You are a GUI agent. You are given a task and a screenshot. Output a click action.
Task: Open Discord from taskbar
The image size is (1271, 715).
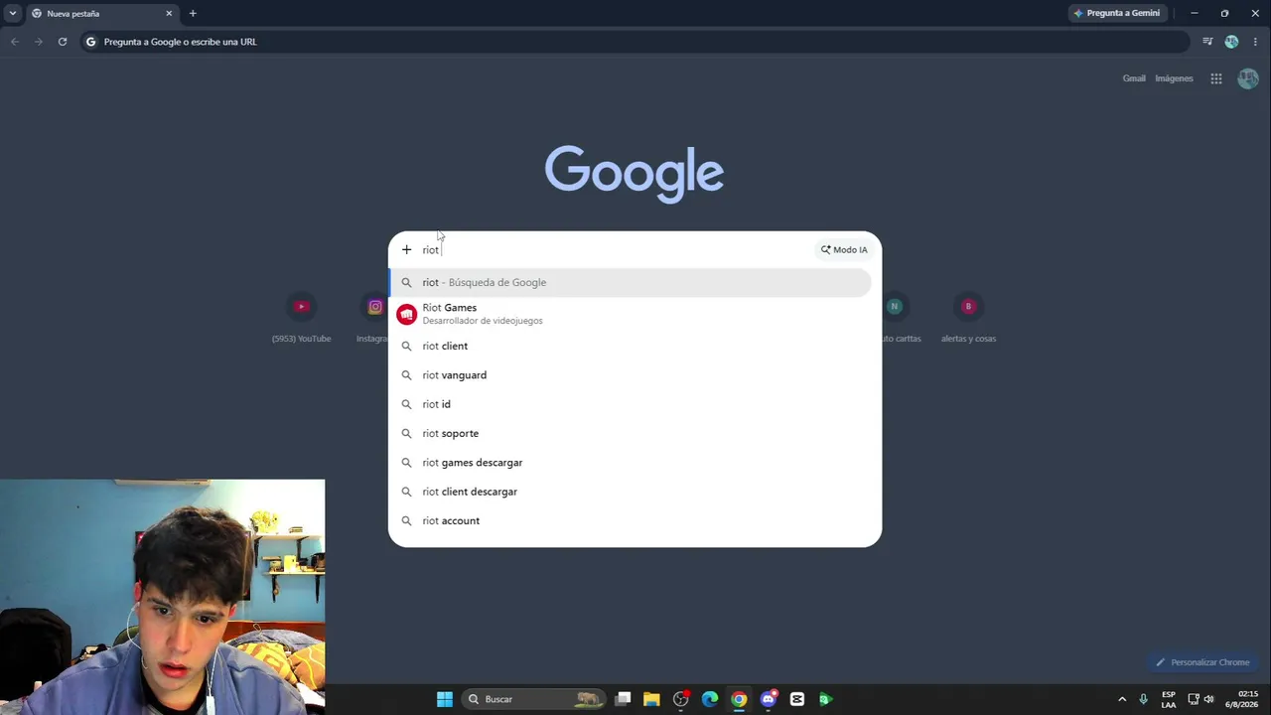point(768,699)
